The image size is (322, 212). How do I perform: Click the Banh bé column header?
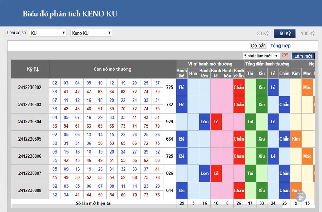coord(182,74)
